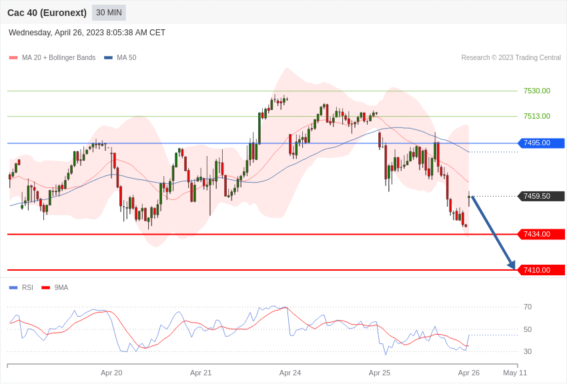Click the blue RSI legend swatch
This screenshot has height=384, width=567.
tap(13, 288)
